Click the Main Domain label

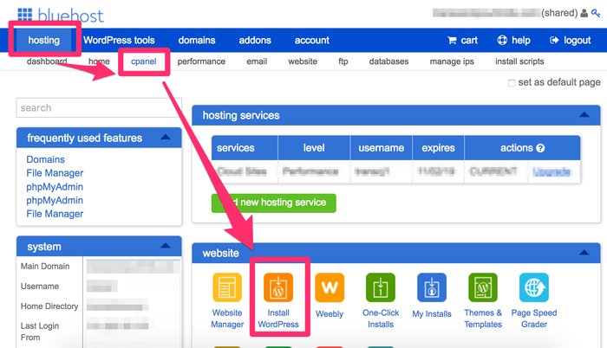point(45,267)
